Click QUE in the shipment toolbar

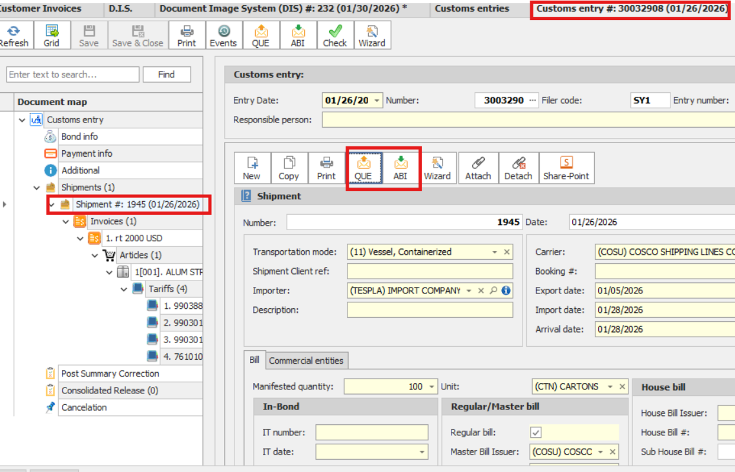tap(363, 168)
